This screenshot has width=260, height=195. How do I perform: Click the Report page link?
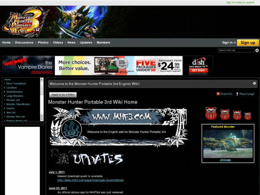click(x=247, y=94)
